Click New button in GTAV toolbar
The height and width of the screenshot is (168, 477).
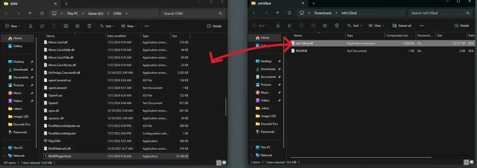click(x=12, y=26)
